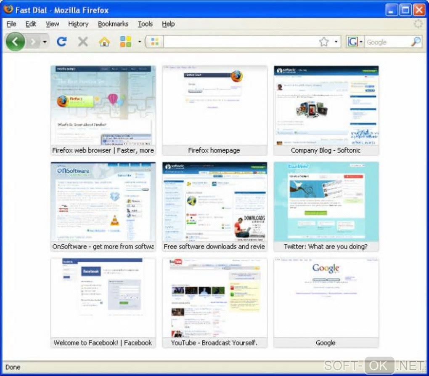This screenshot has width=429, height=376.
Task: Open the Help menu
Action: (x=168, y=24)
